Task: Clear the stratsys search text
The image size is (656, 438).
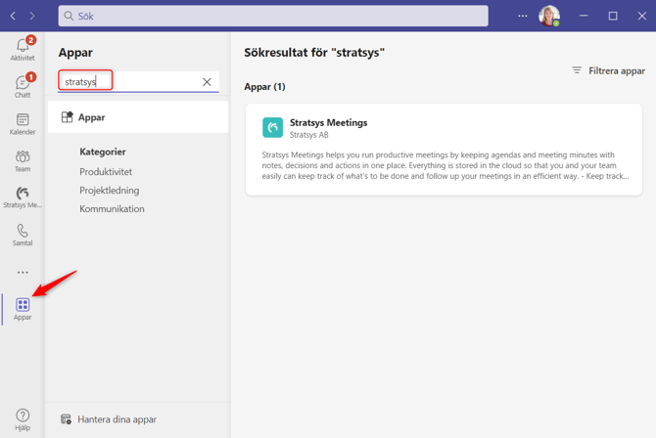Action: (x=207, y=82)
